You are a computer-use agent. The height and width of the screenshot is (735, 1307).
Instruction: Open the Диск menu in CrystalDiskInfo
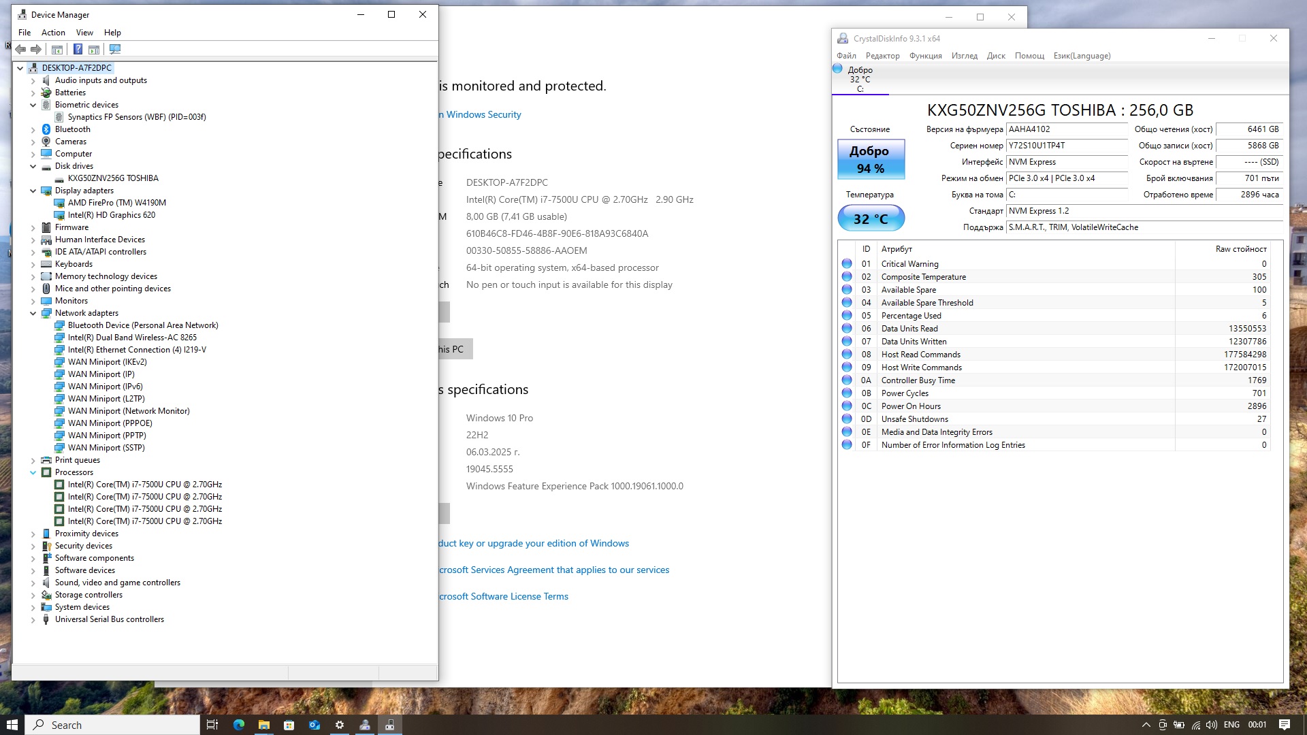(x=996, y=56)
